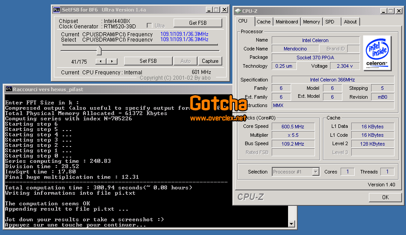Viewport: 406px width, 235px height.
Task: Click the Current CPU frequency 109.1/109.1/36.3MHz
Action: click(184, 34)
